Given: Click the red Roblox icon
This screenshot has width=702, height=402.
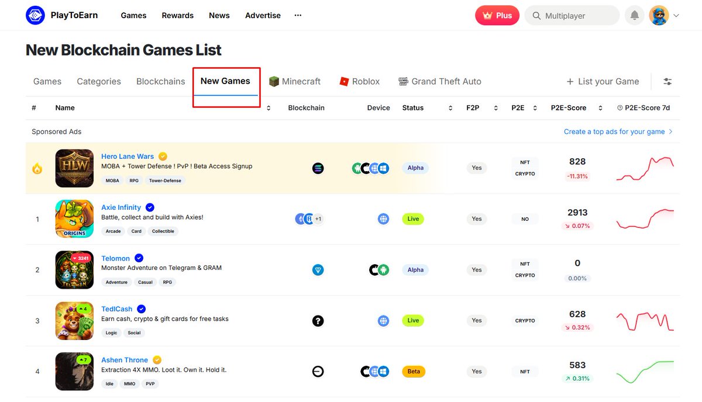Looking at the screenshot, I should [x=344, y=81].
